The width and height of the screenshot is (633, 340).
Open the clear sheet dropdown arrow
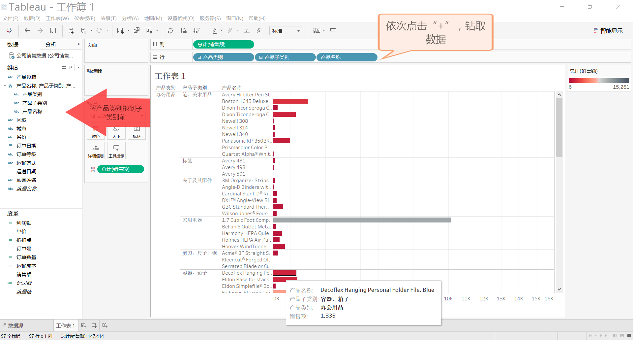[157, 31]
